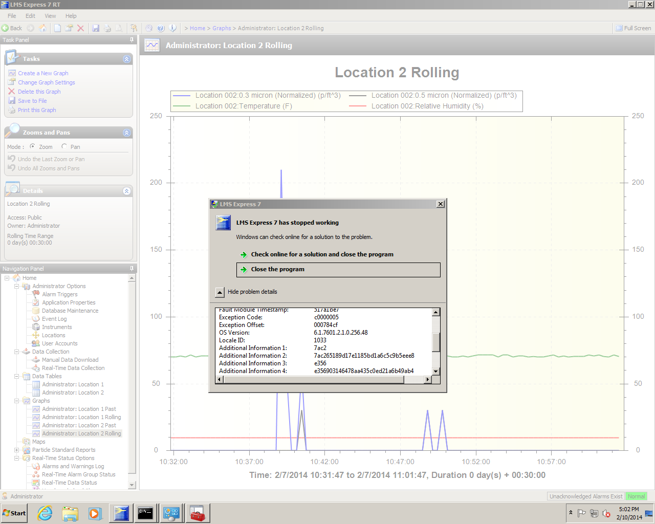Click the User Accounts people icon
Screen dimensions: 655x524
(36, 343)
